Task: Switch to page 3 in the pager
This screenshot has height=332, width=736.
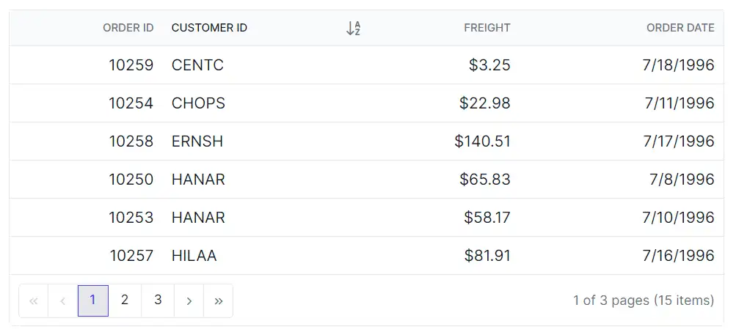Action: pos(158,300)
